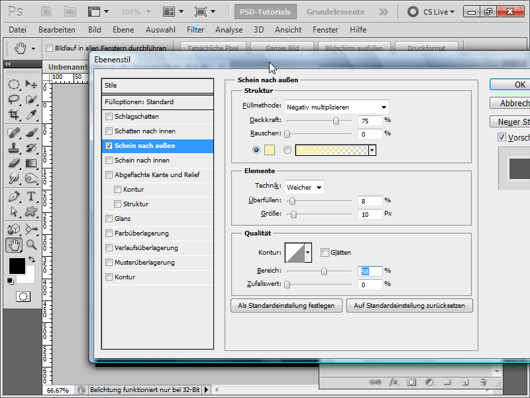This screenshot has width=530, height=398.
Task: Select the Lasso tool
Action: [13, 99]
